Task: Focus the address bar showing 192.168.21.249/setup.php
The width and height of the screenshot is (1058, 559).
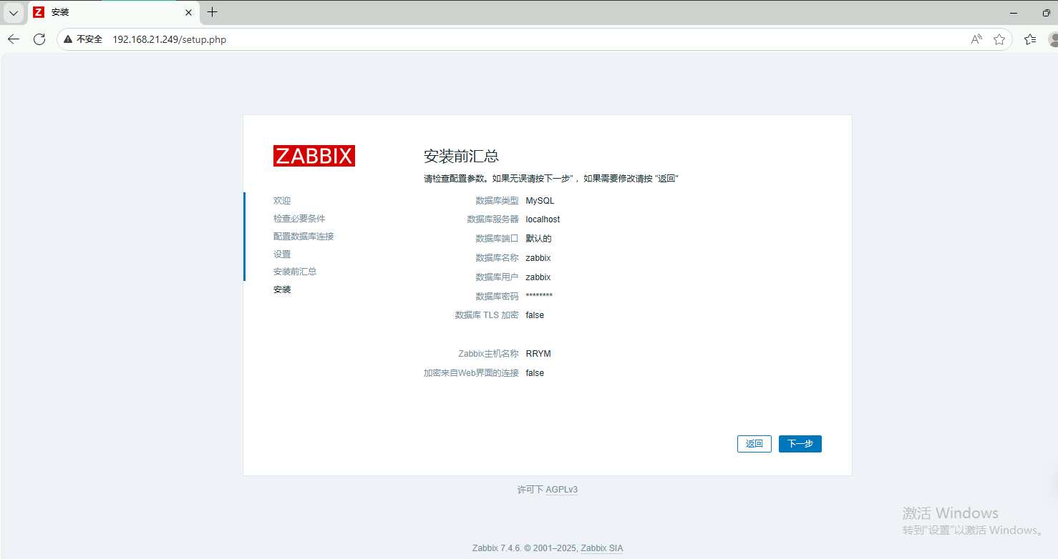Action: (501, 39)
